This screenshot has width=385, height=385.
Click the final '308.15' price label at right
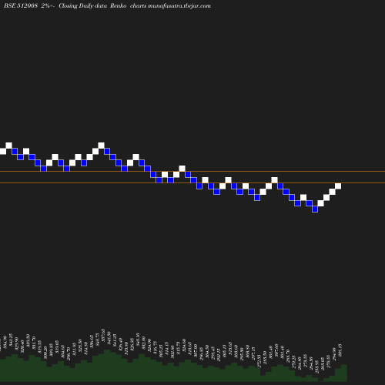tap(340, 351)
